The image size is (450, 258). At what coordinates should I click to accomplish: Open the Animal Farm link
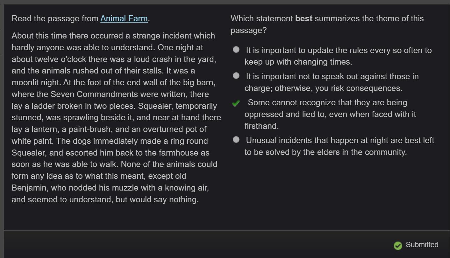[124, 18]
